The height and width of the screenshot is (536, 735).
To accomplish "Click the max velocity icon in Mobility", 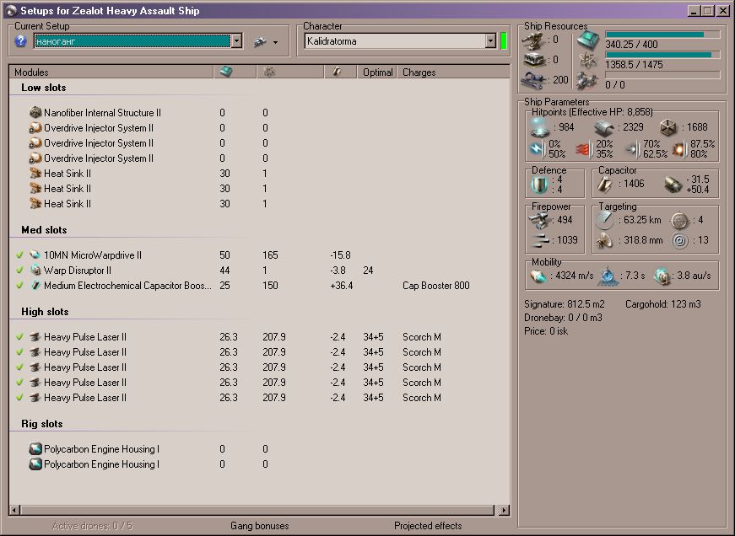I will (x=538, y=276).
